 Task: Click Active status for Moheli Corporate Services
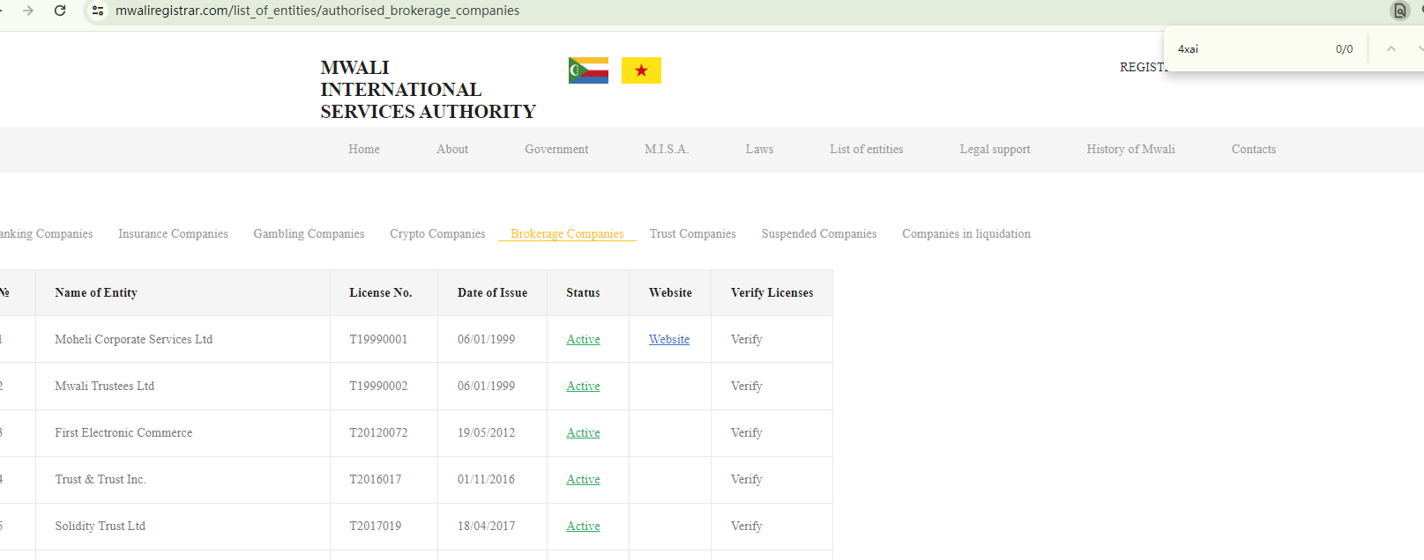[x=583, y=340]
